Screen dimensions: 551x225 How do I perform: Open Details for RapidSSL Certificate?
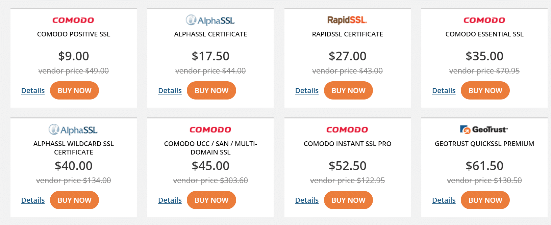[x=307, y=90]
